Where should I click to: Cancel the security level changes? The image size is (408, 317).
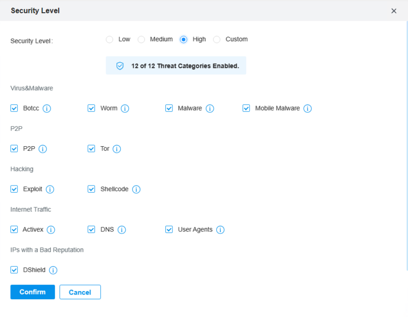pos(80,292)
